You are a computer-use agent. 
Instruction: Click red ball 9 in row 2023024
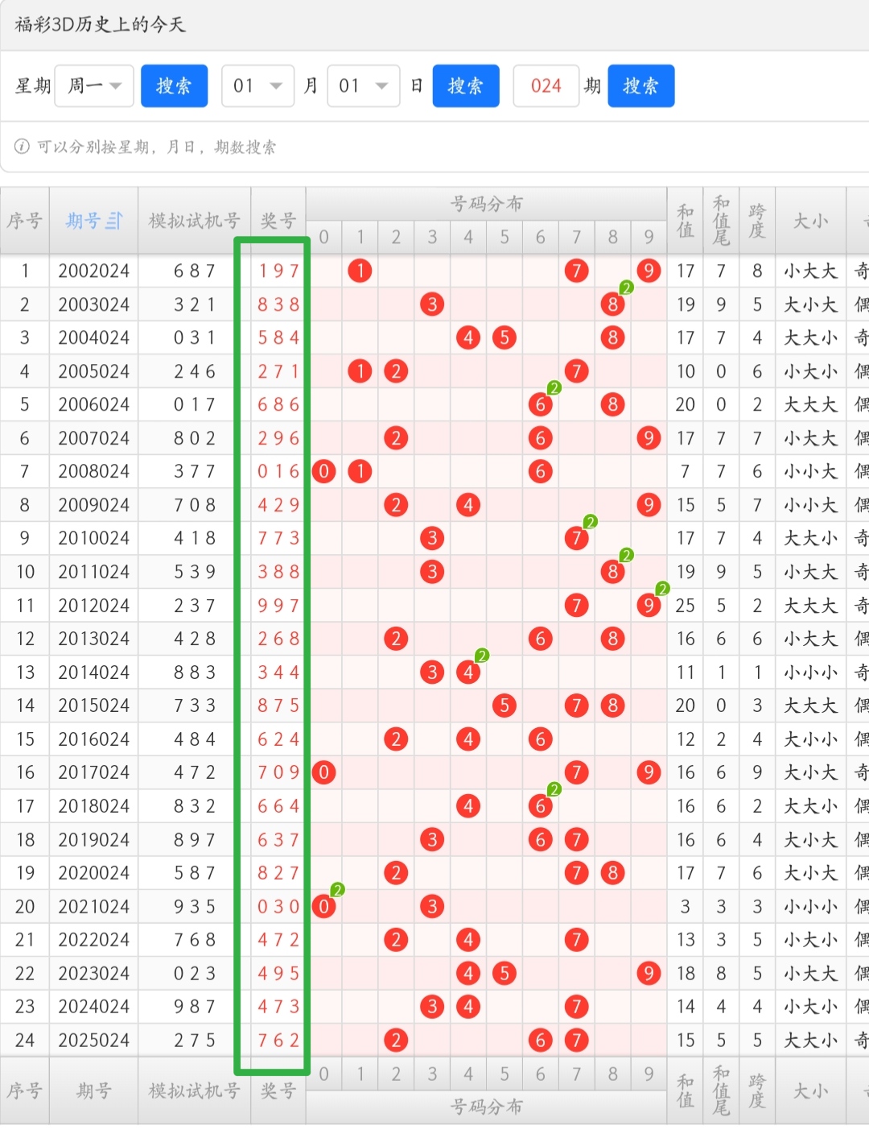coord(649,973)
